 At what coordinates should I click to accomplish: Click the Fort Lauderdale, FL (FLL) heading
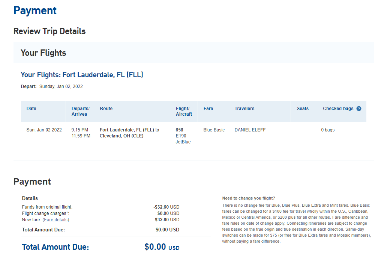coord(82,75)
